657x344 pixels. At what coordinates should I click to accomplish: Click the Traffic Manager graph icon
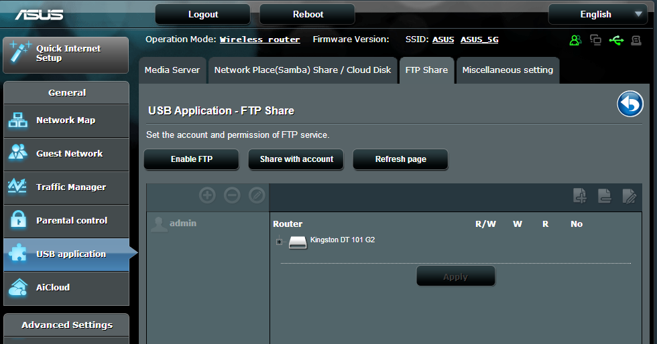(x=17, y=186)
